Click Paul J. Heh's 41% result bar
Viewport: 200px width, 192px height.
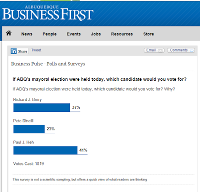click(45, 150)
